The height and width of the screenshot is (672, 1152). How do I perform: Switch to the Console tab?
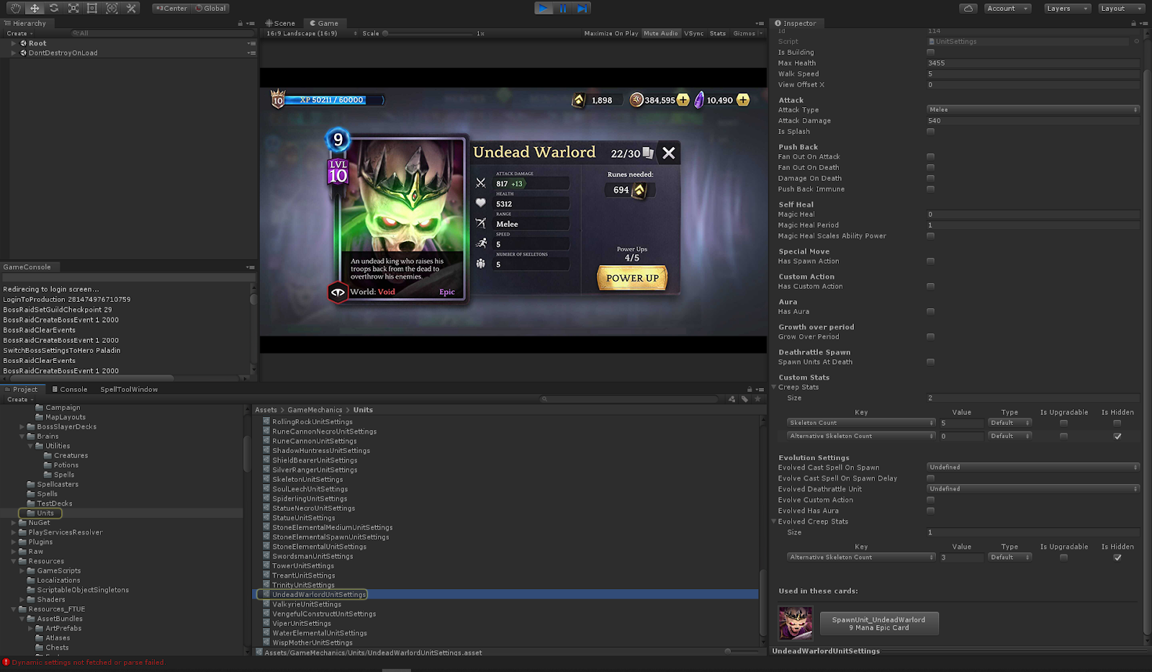pyautogui.click(x=69, y=390)
